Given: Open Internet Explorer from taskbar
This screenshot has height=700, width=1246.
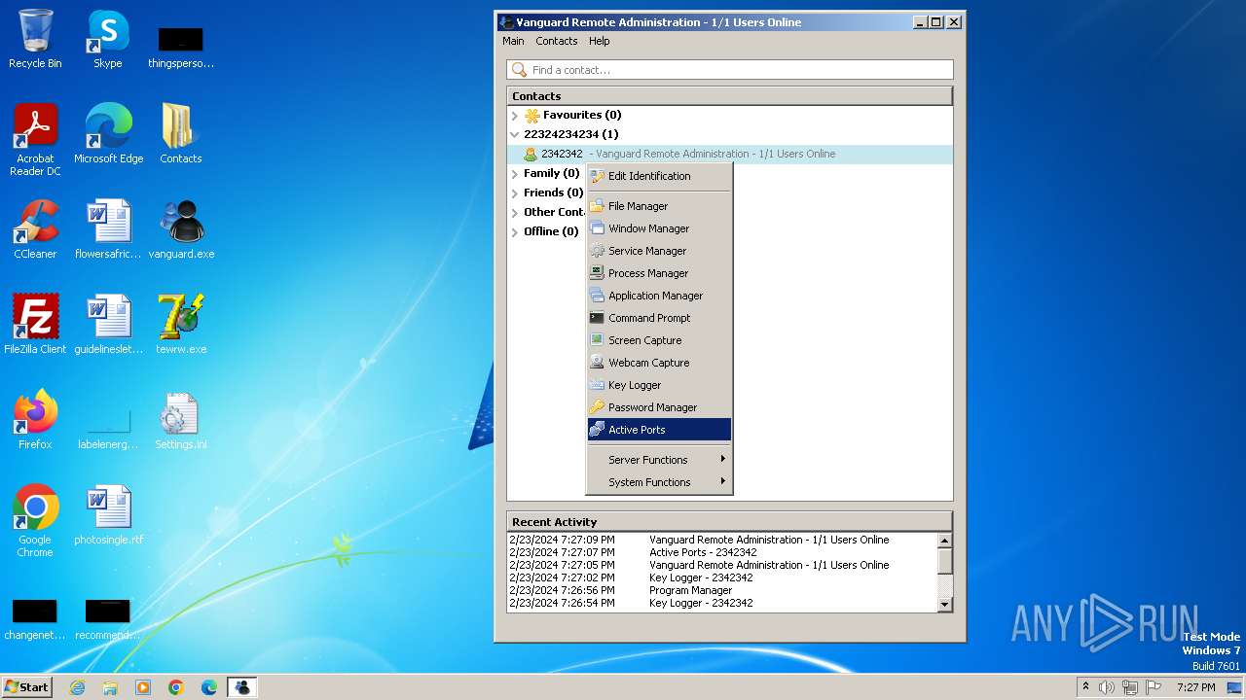Looking at the screenshot, I should [x=77, y=687].
